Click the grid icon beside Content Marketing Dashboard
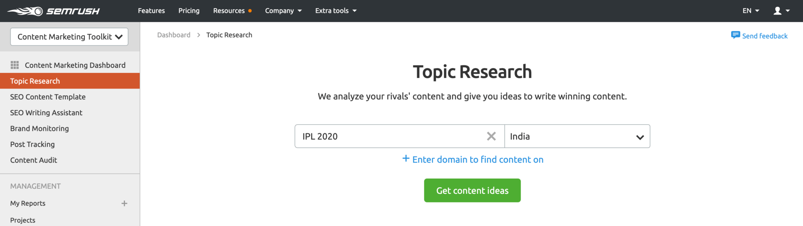 16,65
